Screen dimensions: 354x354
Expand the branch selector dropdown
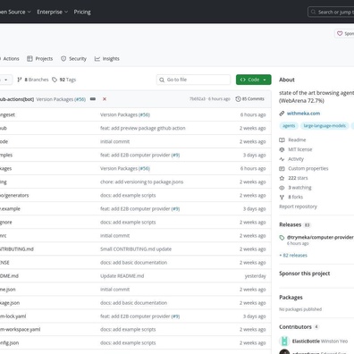point(6,80)
